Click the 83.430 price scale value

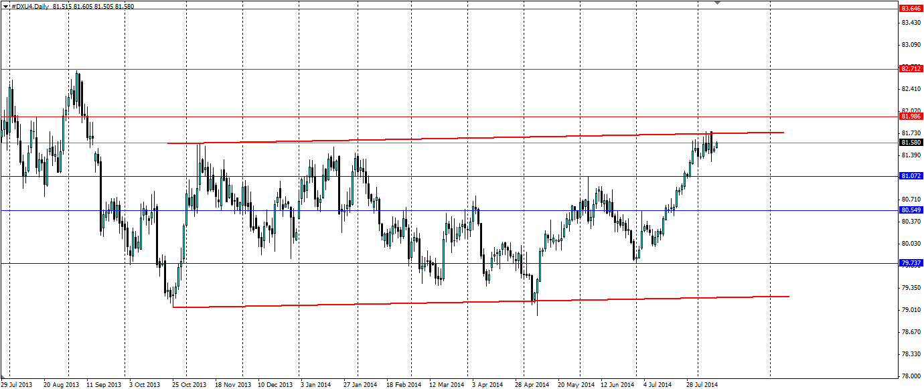point(911,22)
